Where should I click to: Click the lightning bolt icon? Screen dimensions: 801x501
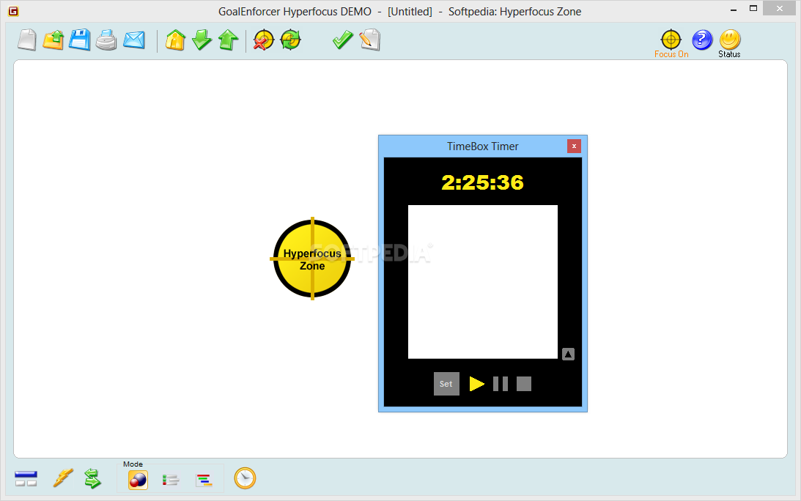tap(63, 478)
